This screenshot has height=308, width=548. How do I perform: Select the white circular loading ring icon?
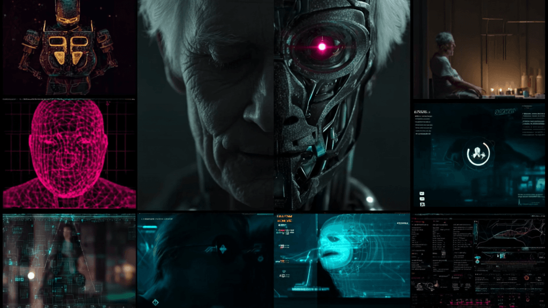pyautogui.click(x=479, y=154)
